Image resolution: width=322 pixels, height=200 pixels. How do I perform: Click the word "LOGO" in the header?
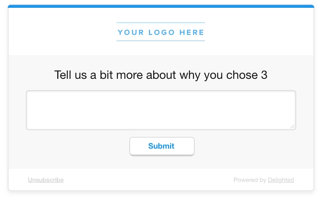pos(161,33)
